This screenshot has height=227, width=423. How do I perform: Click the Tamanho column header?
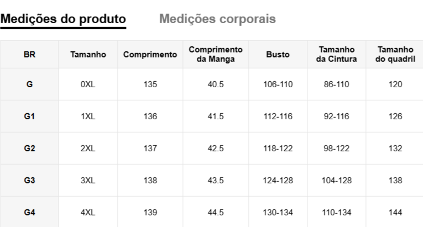(88, 55)
